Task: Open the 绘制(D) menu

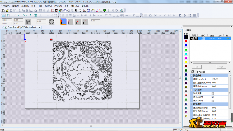Action: pyautogui.click(x=25, y=6)
